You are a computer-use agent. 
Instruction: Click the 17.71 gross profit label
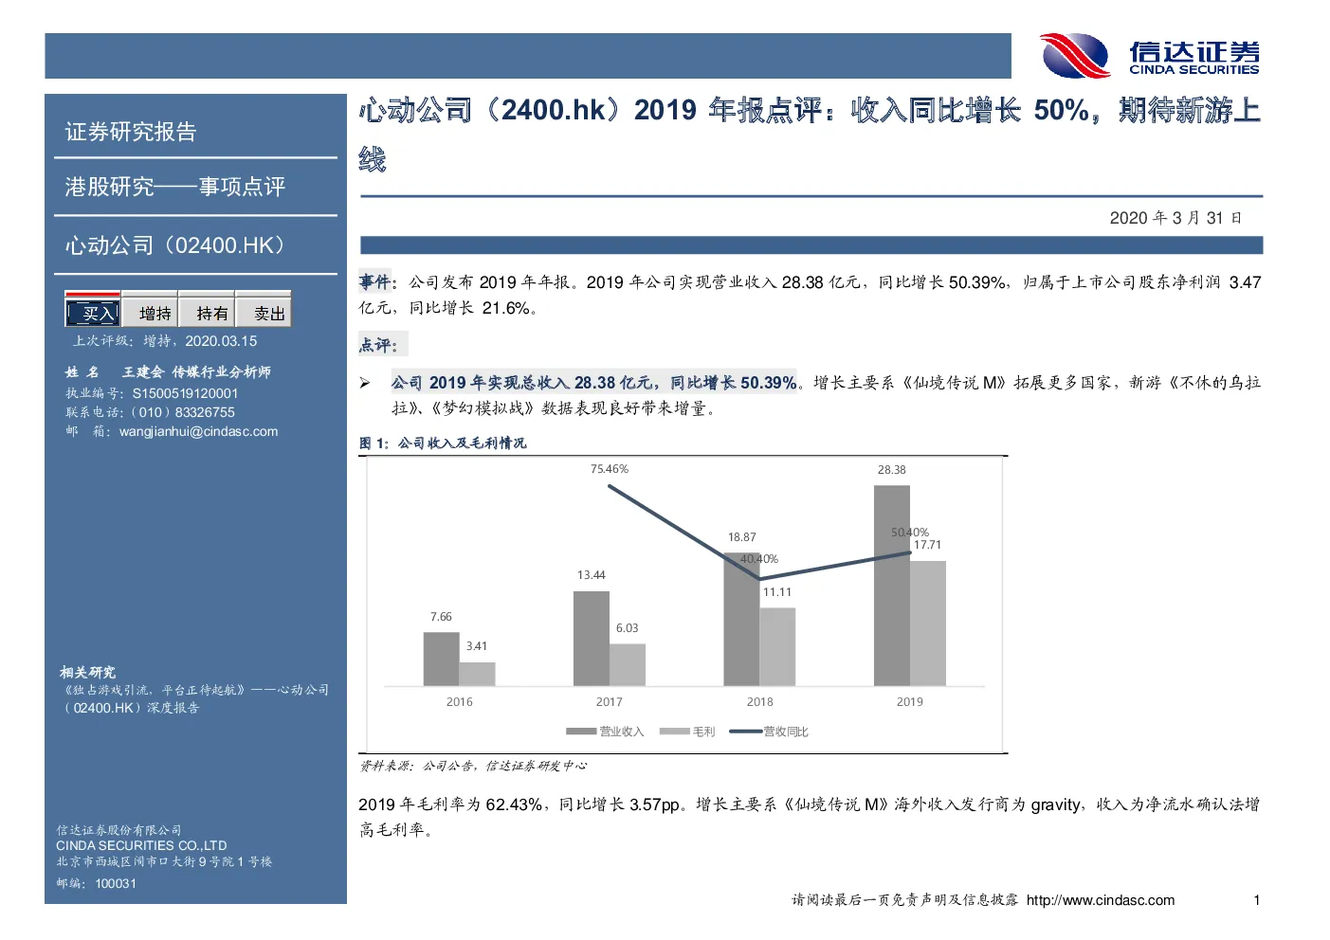928,545
